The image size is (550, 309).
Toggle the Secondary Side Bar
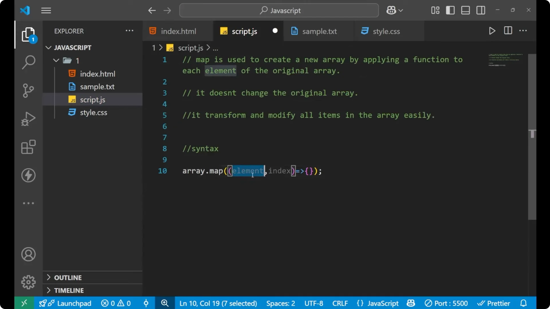(x=481, y=10)
